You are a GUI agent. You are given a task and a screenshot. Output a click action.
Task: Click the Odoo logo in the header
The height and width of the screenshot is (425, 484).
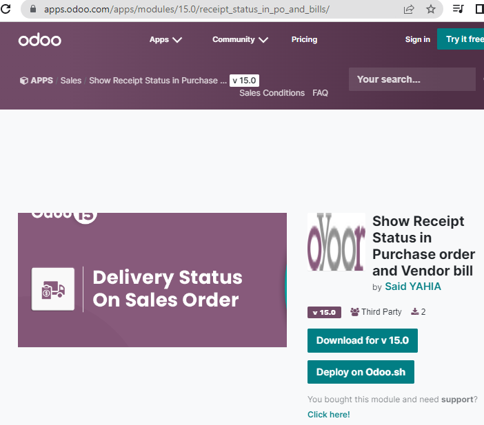40,40
